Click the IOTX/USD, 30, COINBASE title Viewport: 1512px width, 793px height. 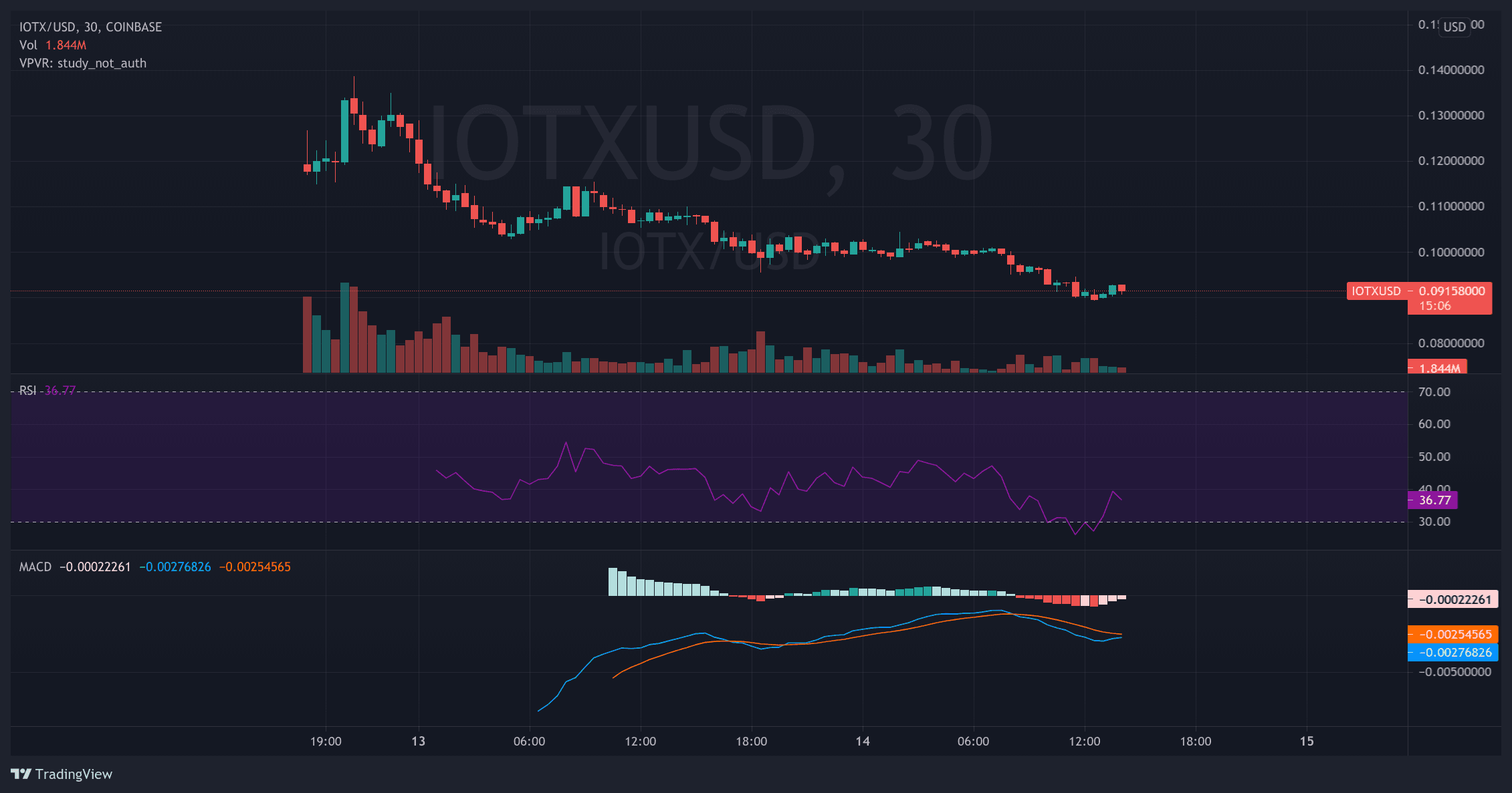click(x=90, y=27)
